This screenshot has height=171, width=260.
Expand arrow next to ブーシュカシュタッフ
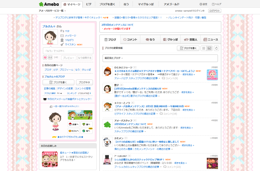coord(129,156)
